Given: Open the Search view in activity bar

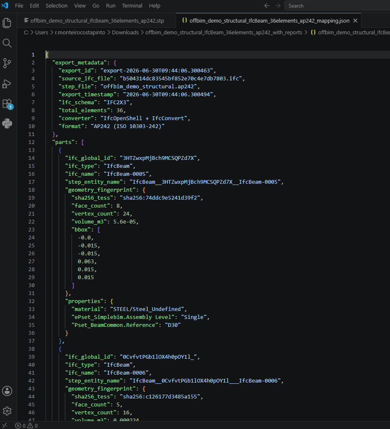Looking at the screenshot, I should pos(7,43).
